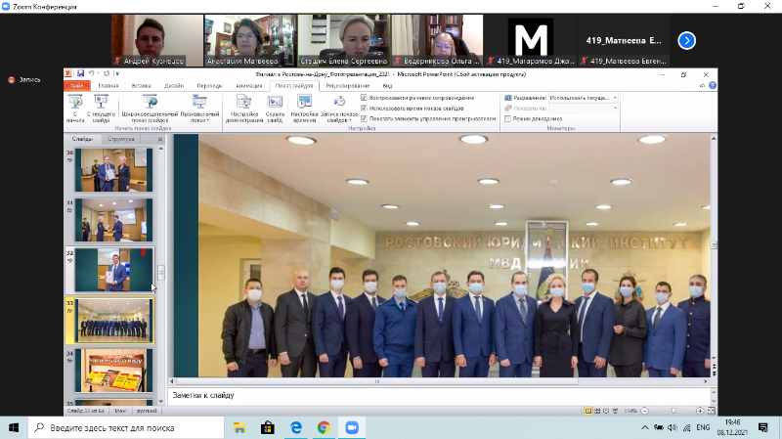
Task: Show next Zoom participants with blue arrow
Action: [x=687, y=40]
